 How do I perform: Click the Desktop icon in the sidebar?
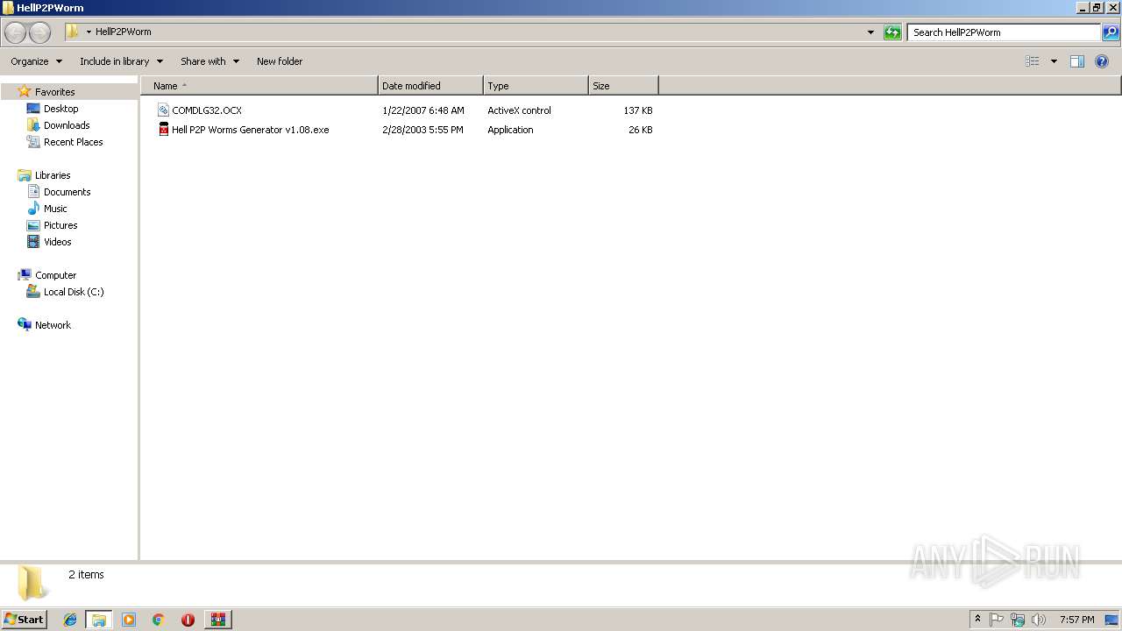tap(33, 109)
